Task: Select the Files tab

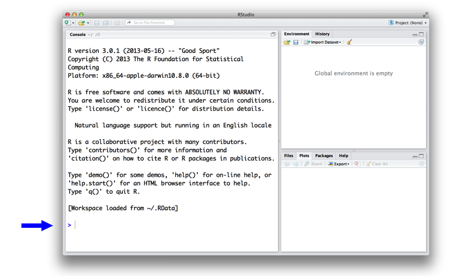Action: pyautogui.click(x=289, y=156)
